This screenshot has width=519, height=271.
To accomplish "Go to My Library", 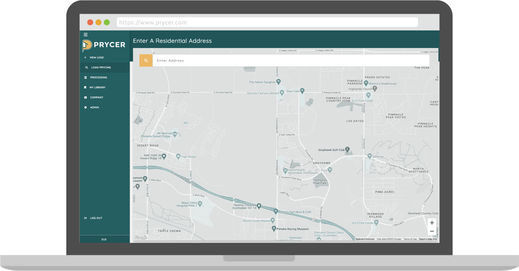I will click(x=97, y=87).
